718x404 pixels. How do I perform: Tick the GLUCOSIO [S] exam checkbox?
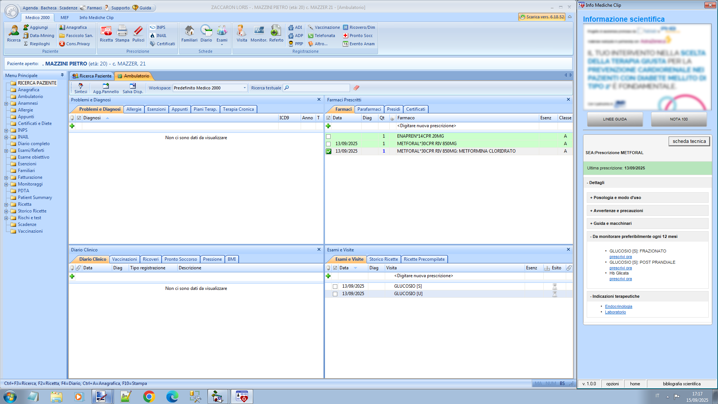335,287
